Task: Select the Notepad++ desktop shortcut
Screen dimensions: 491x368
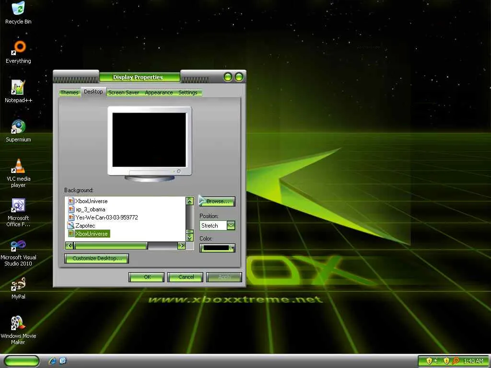Action: click(18, 92)
